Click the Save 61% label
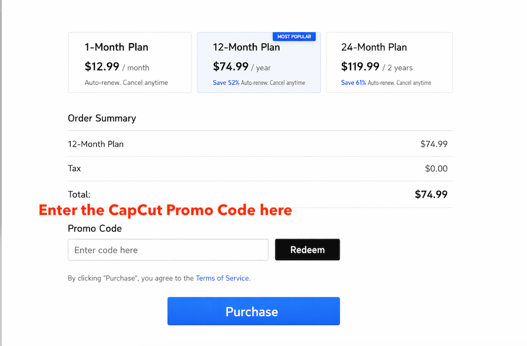Image resolution: width=527 pixels, height=346 pixels. point(353,82)
